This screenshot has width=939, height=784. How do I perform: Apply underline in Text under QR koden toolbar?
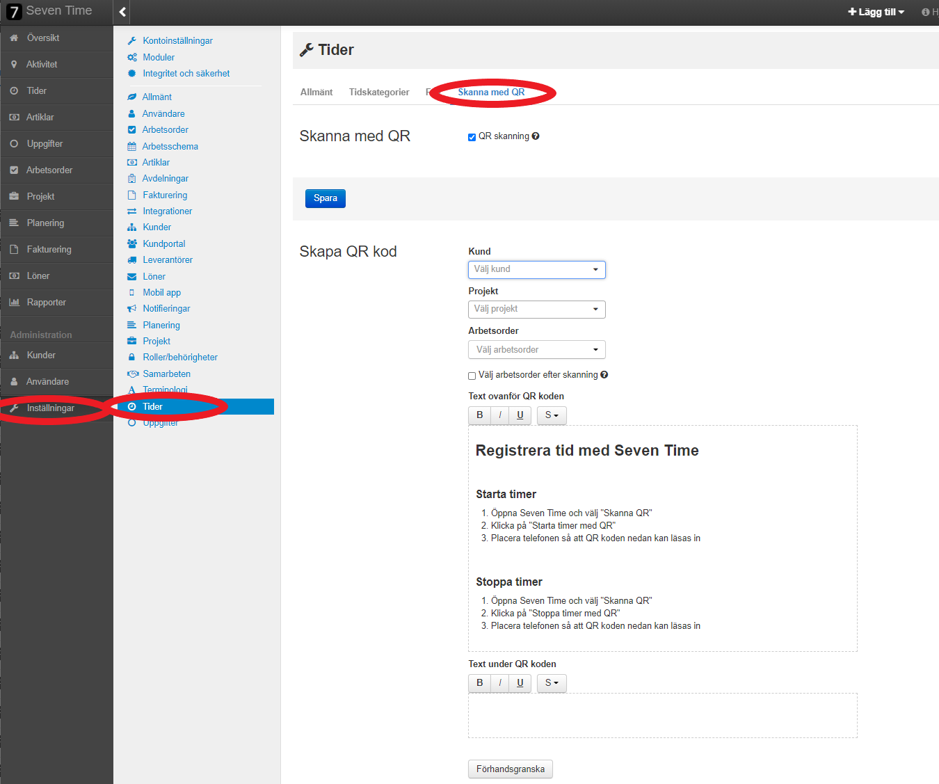point(520,683)
